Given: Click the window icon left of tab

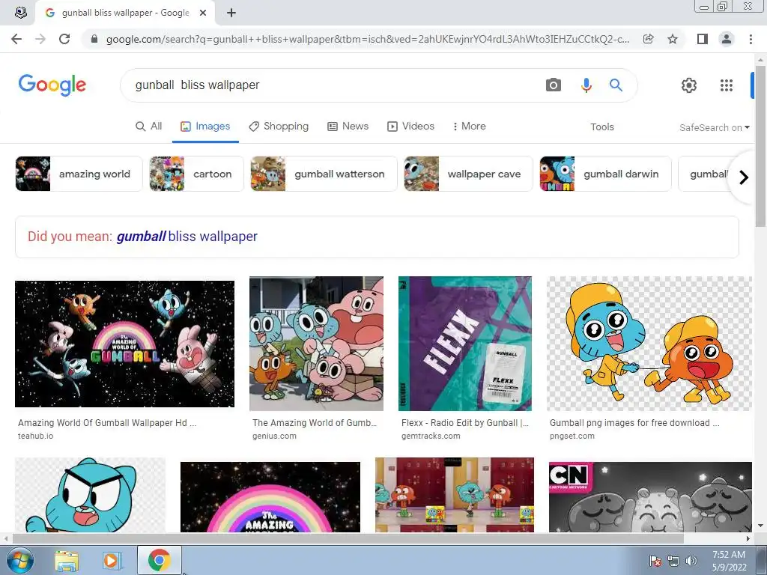Looking at the screenshot, I should click(20, 13).
